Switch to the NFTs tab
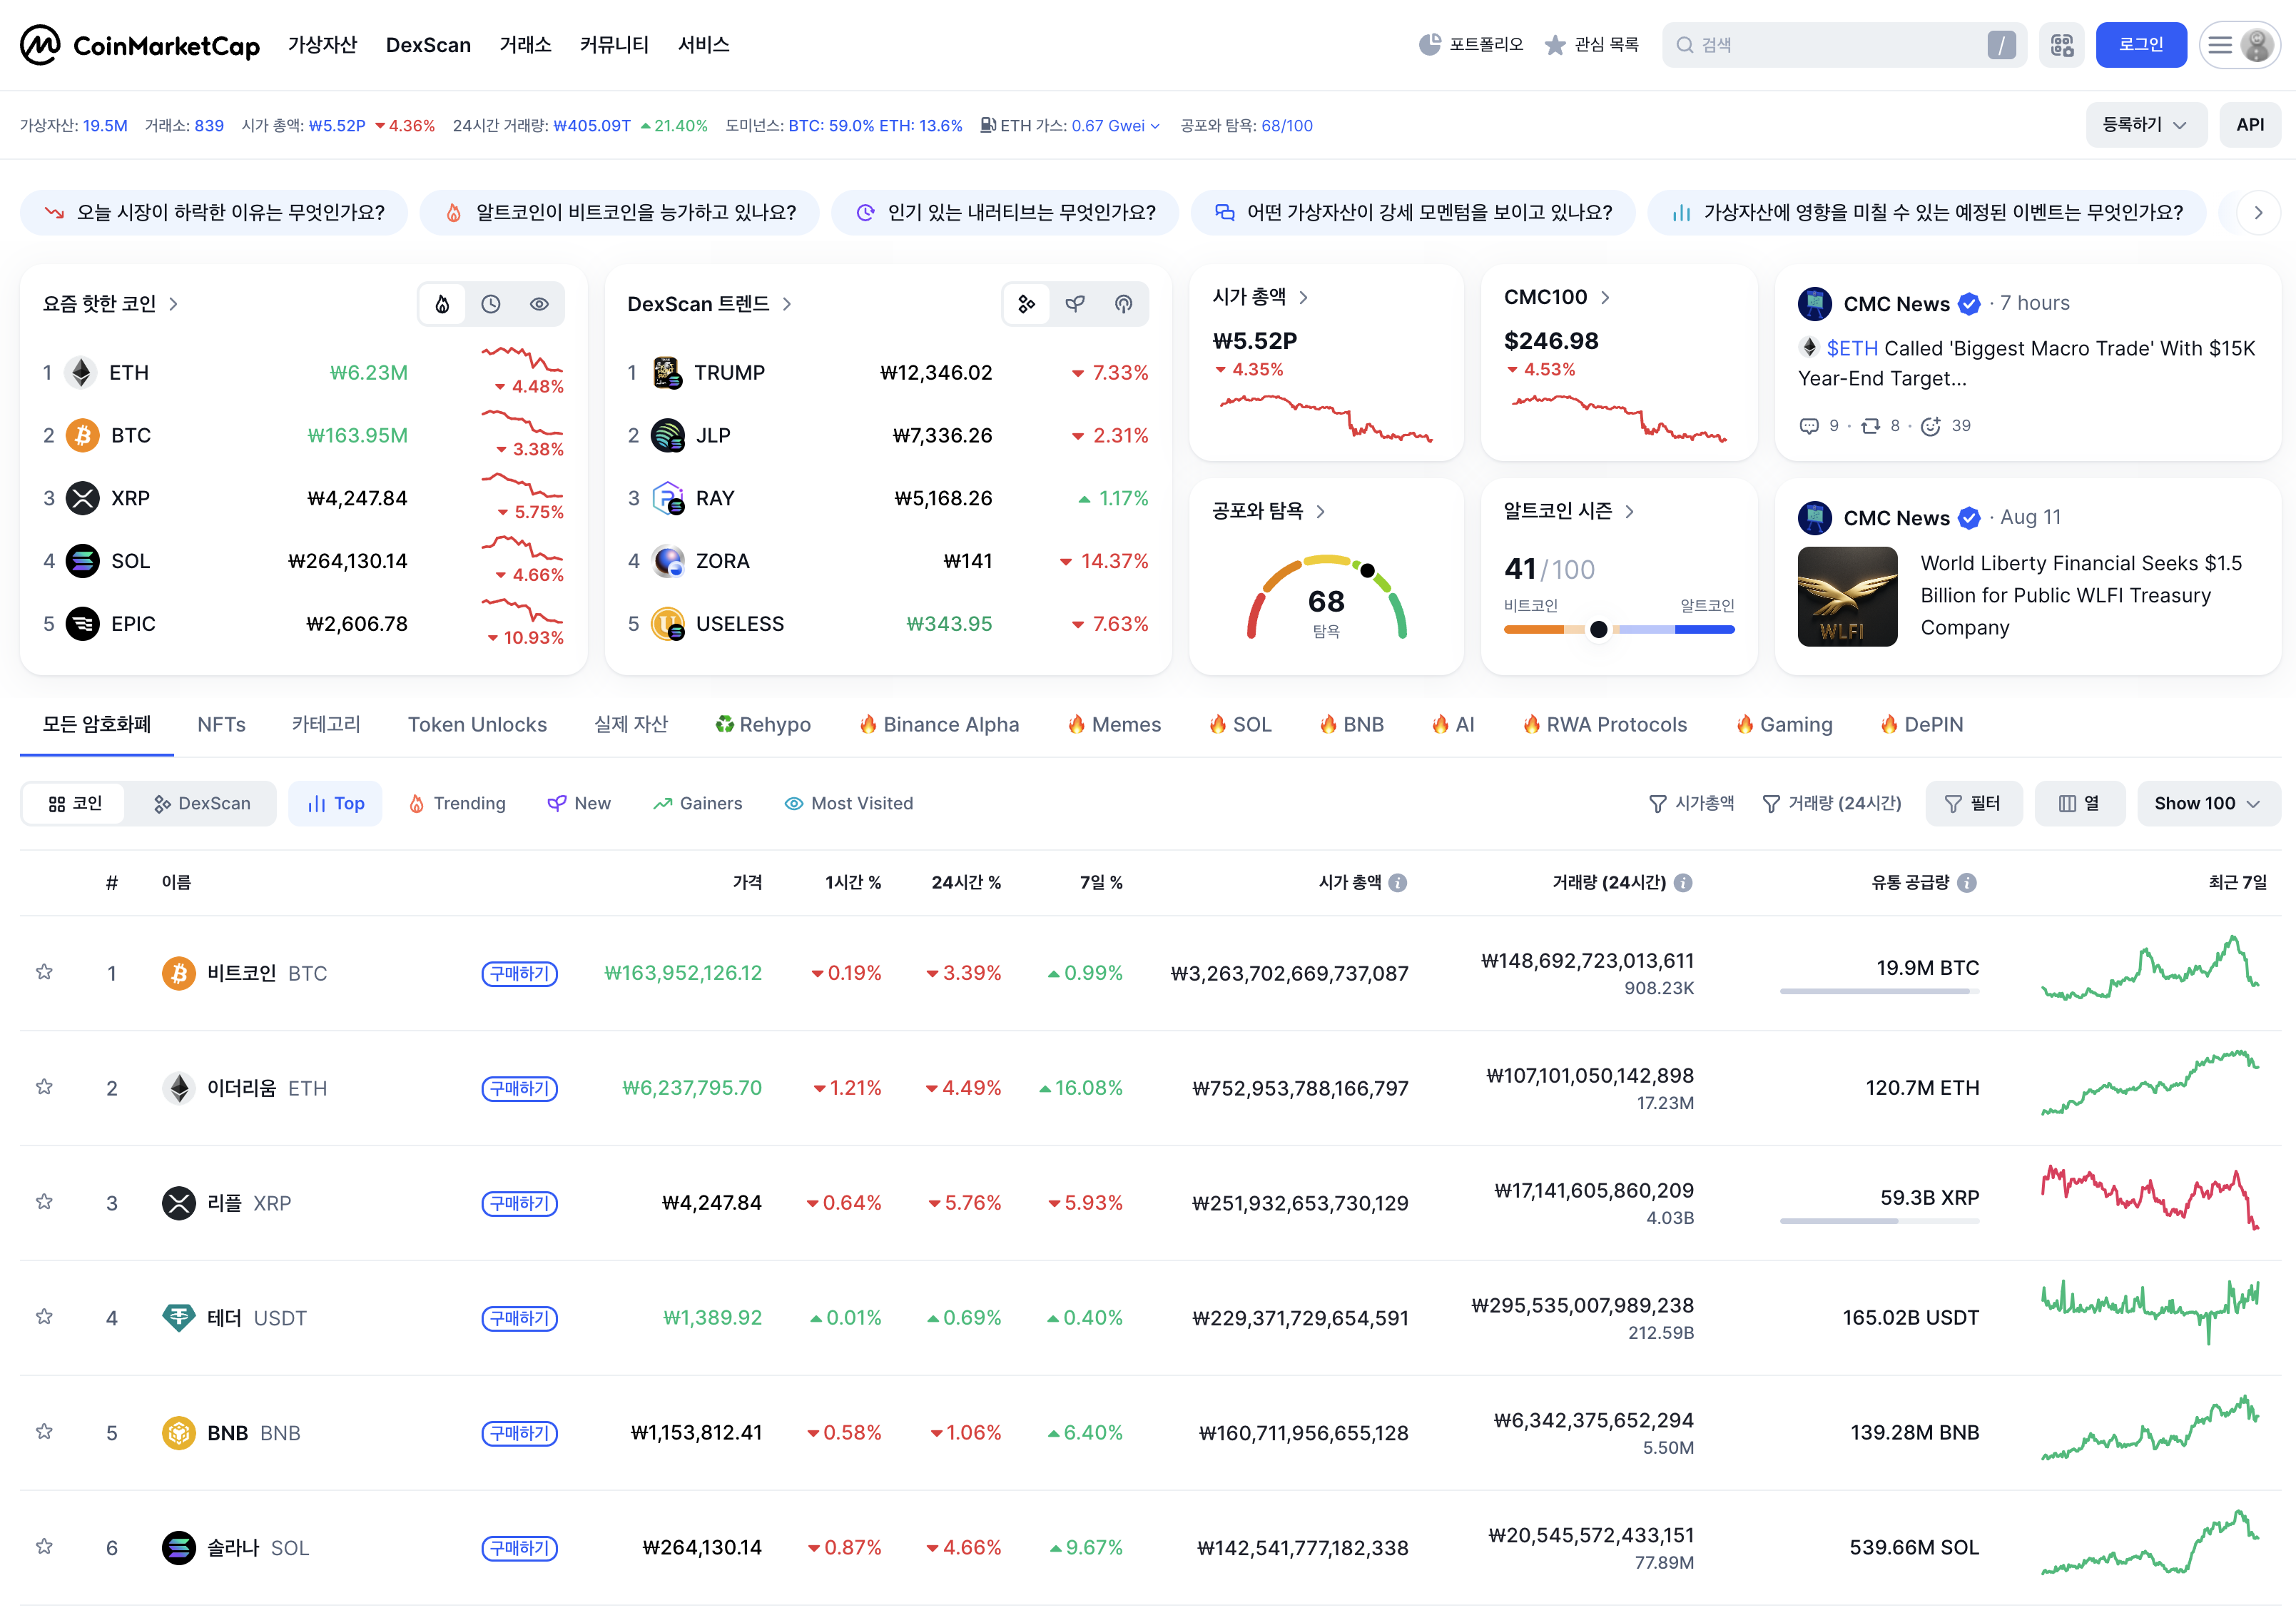 point(221,724)
